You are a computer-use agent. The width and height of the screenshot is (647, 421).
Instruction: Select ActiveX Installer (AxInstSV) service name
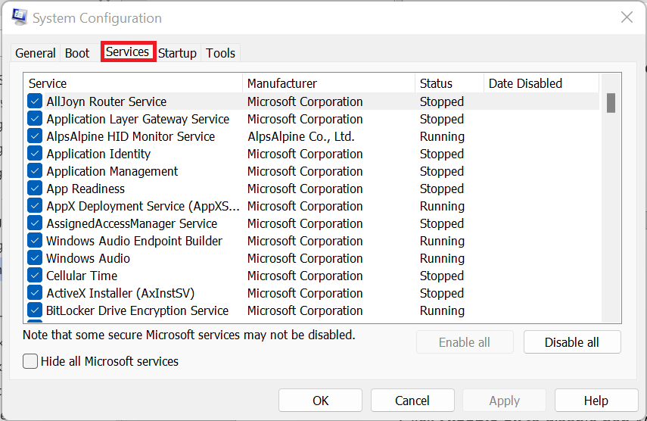[x=120, y=293]
